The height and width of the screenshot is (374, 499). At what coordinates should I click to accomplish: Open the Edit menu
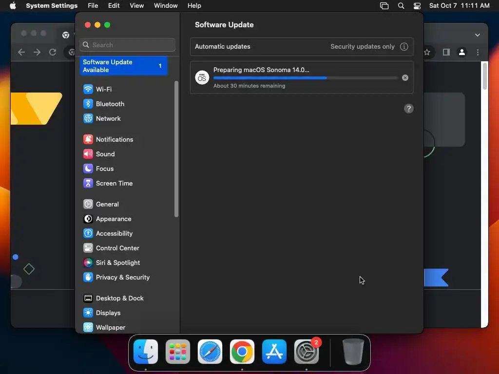pyautogui.click(x=114, y=6)
